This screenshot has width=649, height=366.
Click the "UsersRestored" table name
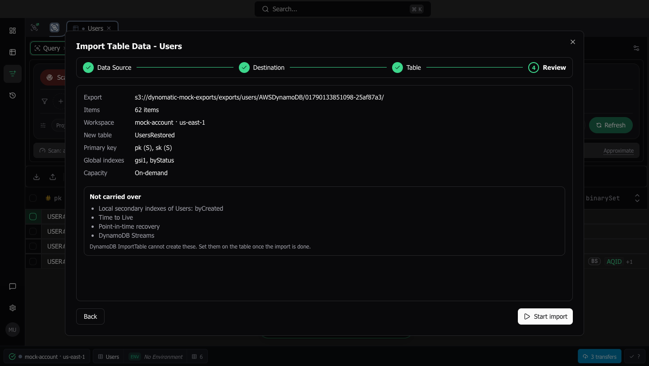[155, 135]
